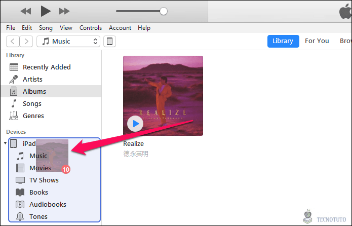Screen dimensions: 352x226
Task: Click the Songs note icon
Action: click(x=14, y=103)
